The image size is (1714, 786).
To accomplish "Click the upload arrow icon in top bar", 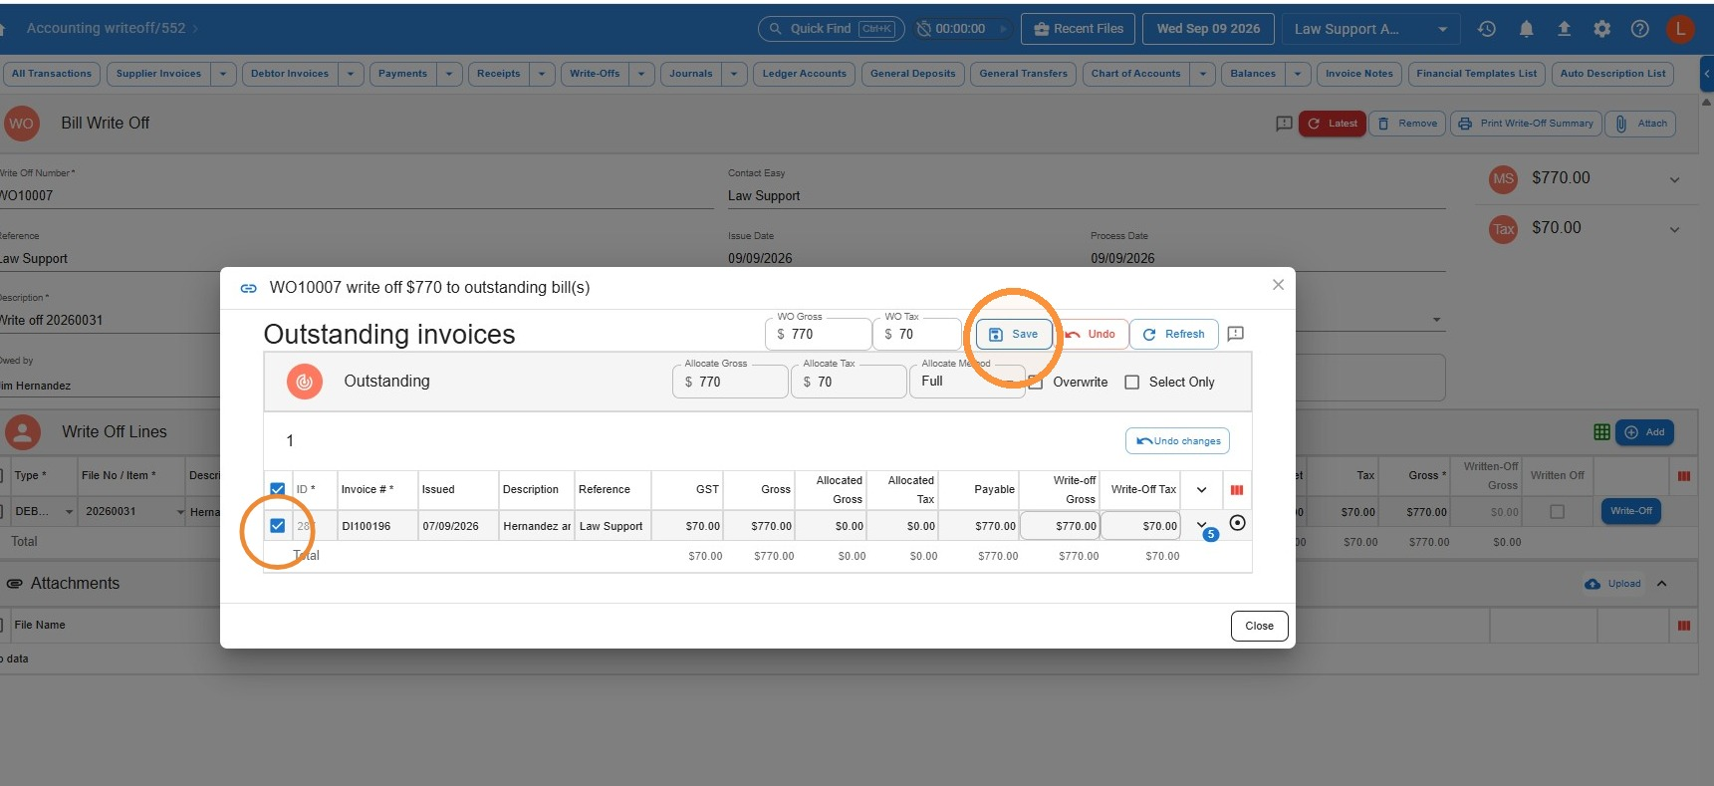I will point(1564,29).
